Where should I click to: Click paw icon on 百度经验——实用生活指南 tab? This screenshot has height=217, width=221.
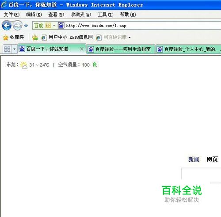pyautogui.click(x=91, y=49)
